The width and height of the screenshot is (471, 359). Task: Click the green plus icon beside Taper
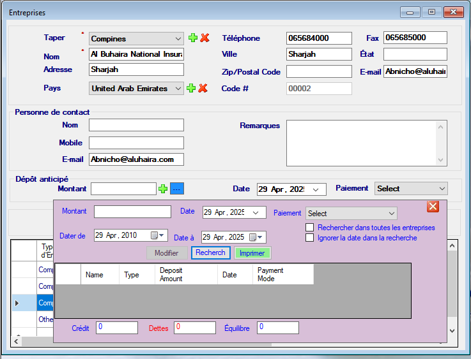point(192,38)
